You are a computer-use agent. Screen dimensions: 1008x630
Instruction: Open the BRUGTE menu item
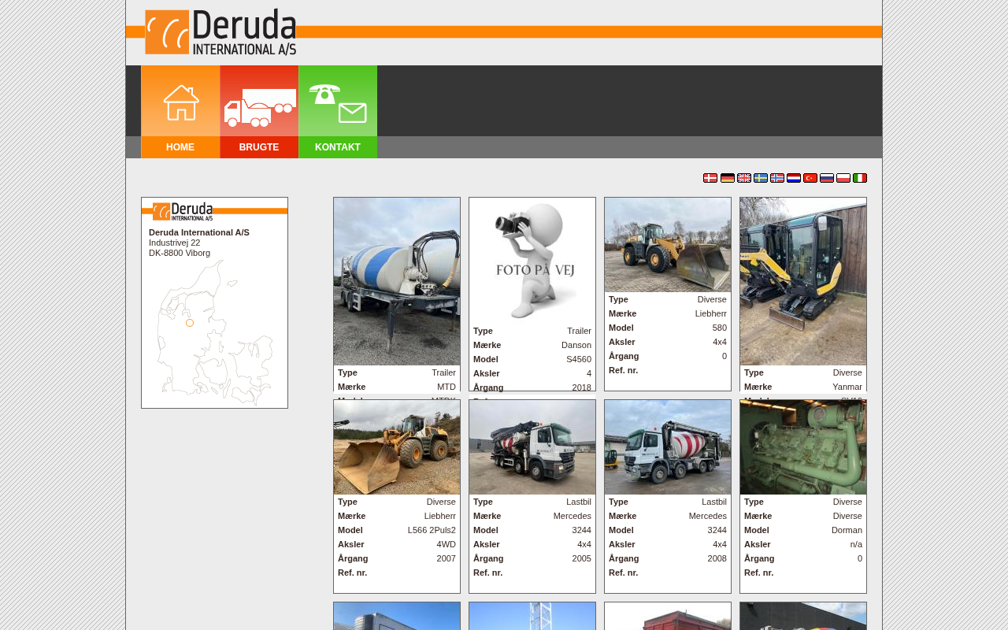tap(259, 147)
